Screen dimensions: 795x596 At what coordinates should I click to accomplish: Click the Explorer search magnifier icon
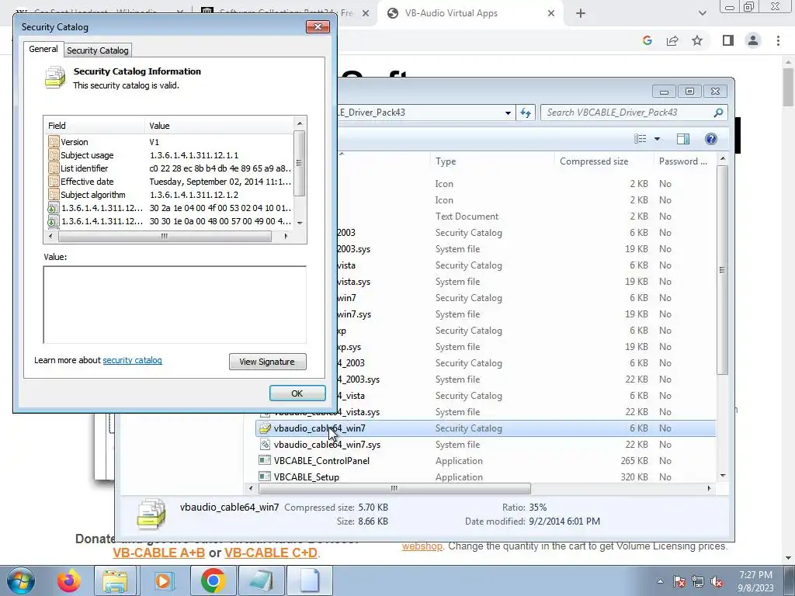718,113
